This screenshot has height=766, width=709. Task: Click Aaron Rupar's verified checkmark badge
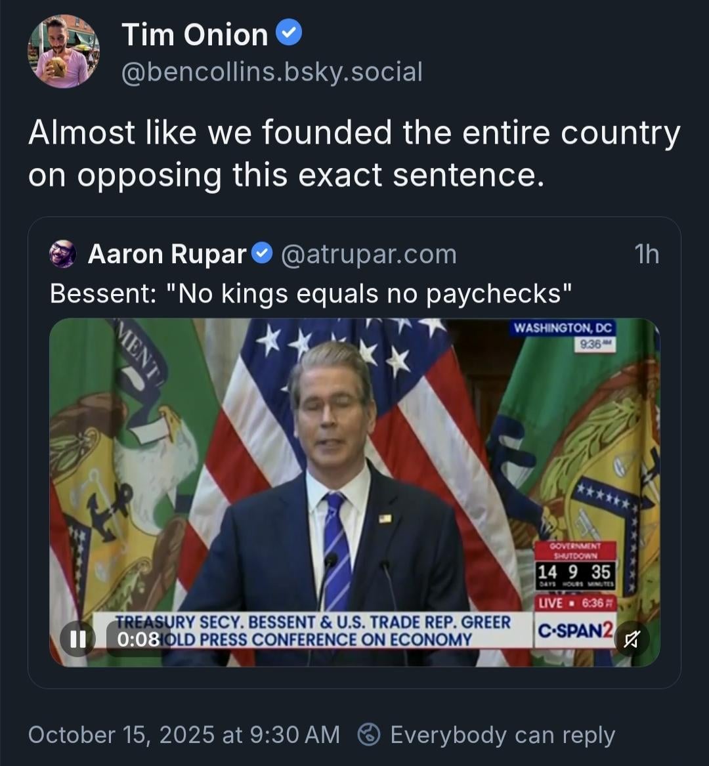coord(263,253)
